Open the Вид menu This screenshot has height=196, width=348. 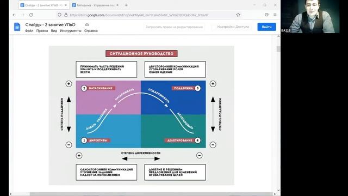[x=54, y=30]
